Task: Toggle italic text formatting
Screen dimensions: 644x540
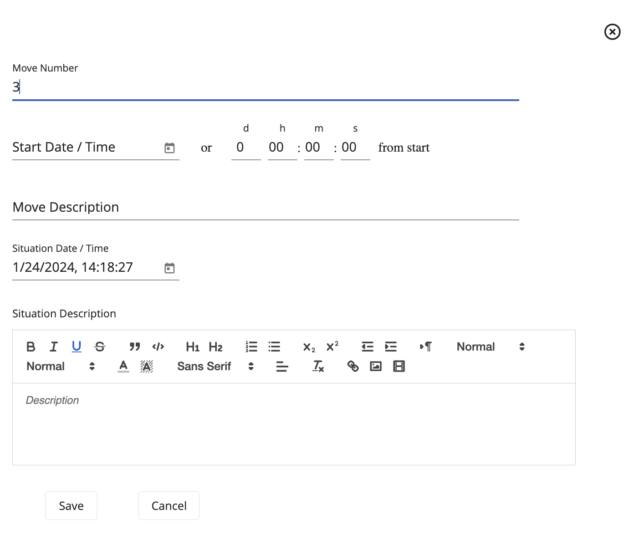Action: click(54, 347)
